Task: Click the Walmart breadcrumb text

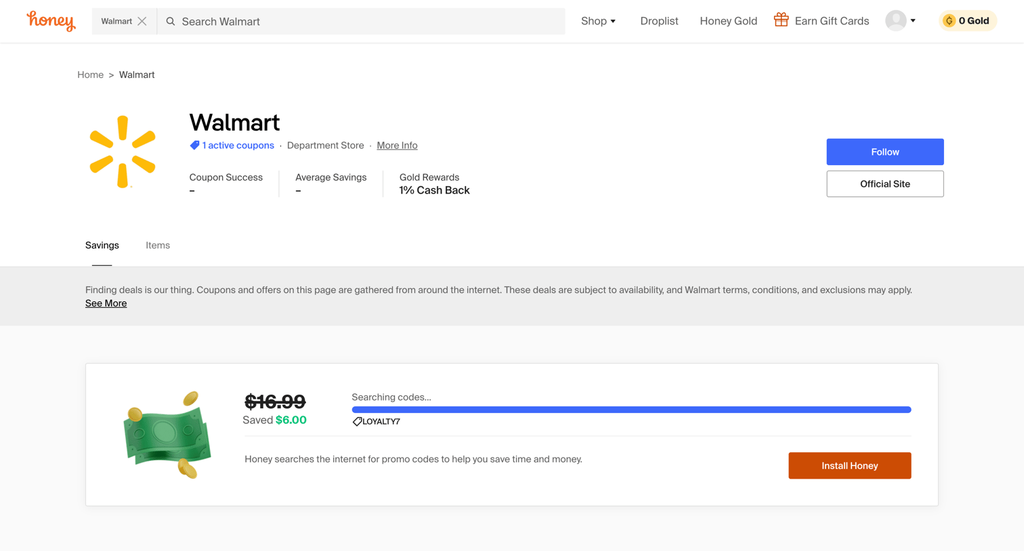Action: [x=137, y=75]
